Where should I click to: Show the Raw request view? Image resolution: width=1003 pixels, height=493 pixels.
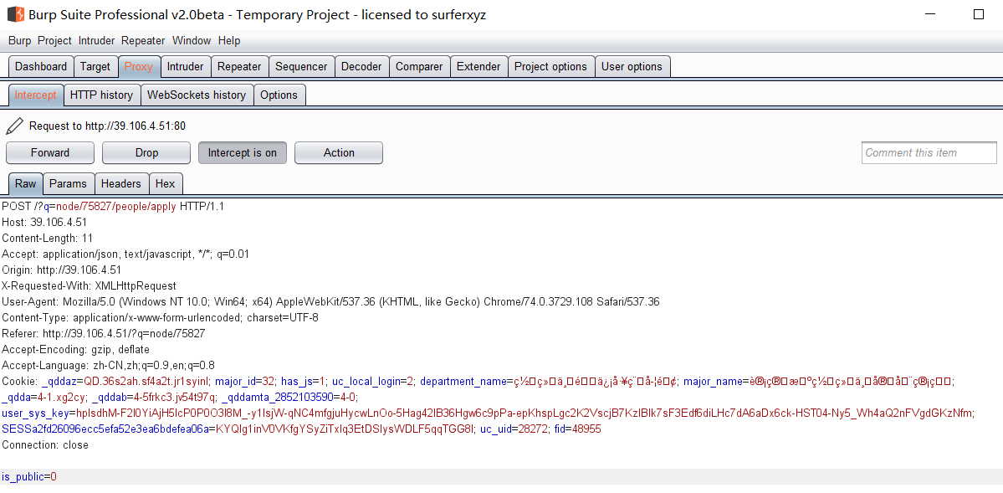point(26,184)
